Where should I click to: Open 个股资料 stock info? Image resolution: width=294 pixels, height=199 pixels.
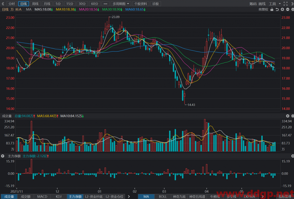(x=141, y=4)
